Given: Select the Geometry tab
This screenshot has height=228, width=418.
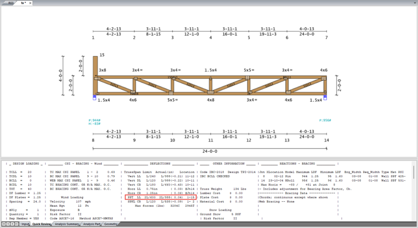Looking at the screenshot, I should (x=110, y=224).
